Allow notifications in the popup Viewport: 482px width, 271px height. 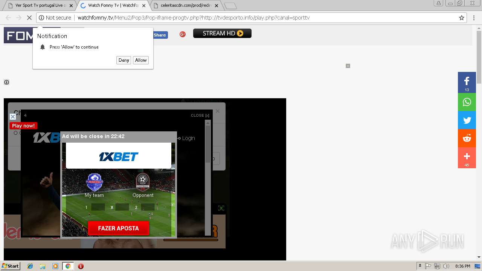click(141, 60)
